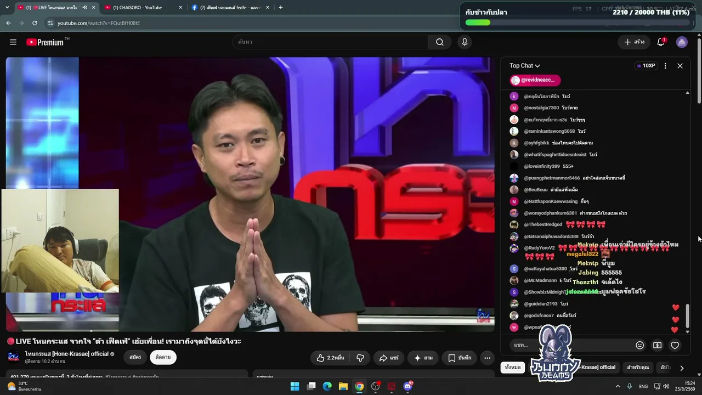Screen dimensions: 702x395
Task: Open a new browser tab
Action: coord(281,8)
